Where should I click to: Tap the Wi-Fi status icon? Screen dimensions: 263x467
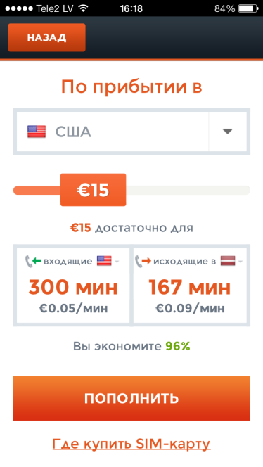tap(84, 8)
